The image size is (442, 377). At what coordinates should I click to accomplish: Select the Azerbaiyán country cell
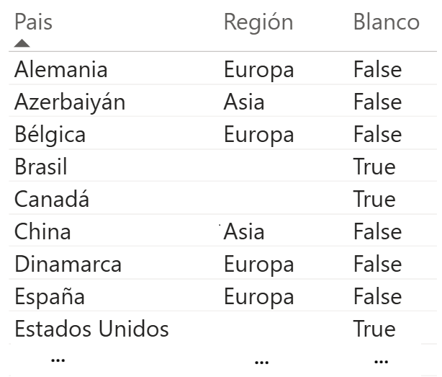tap(70, 102)
